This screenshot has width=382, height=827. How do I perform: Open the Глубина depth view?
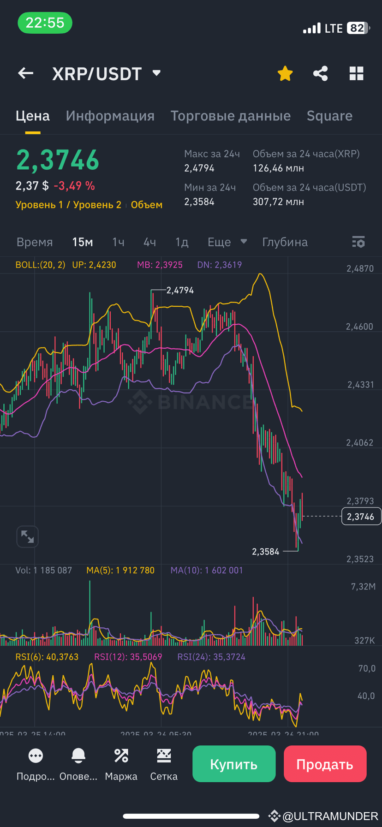(285, 242)
